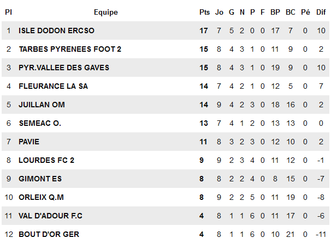
Task: Select the PYR.VALLEE DES GAVES team
Action: (x=64, y=68)
